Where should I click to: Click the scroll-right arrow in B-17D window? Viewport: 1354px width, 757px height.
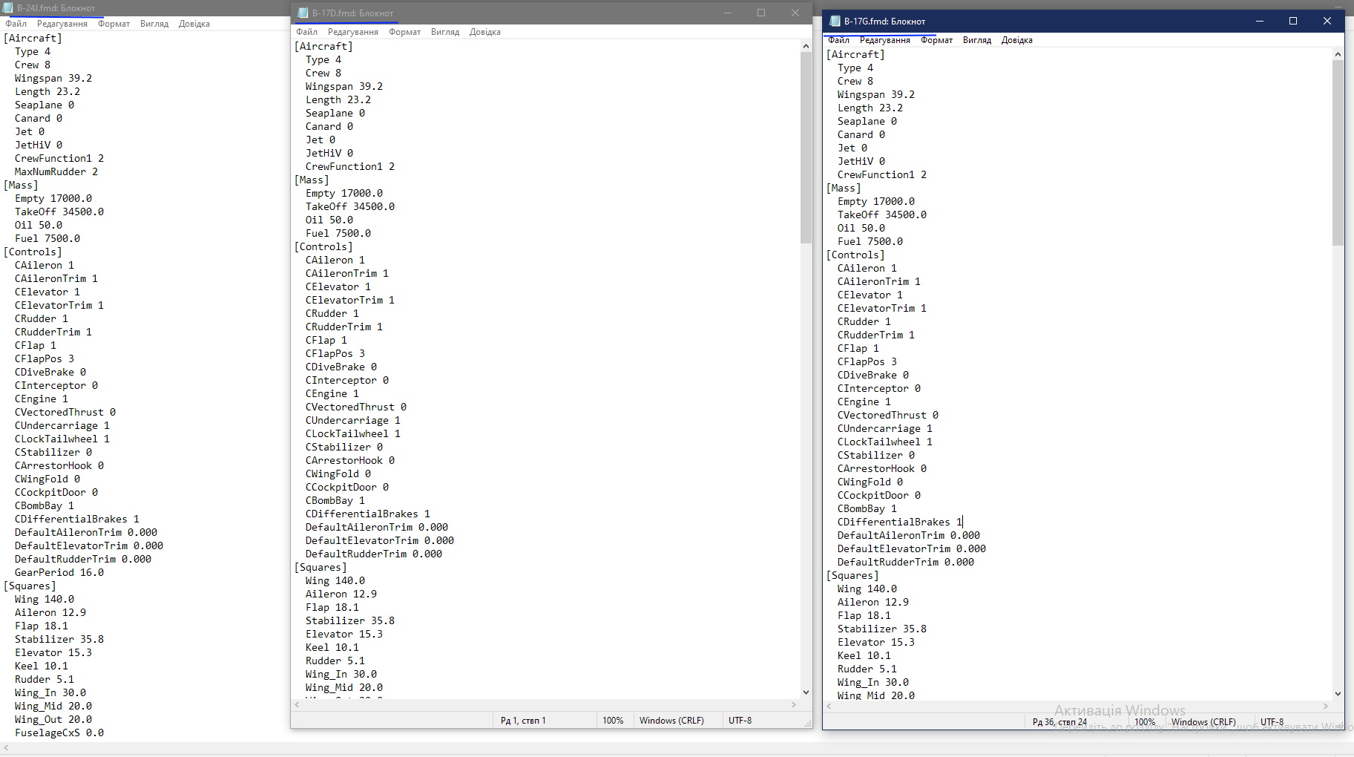click(794, 704)
